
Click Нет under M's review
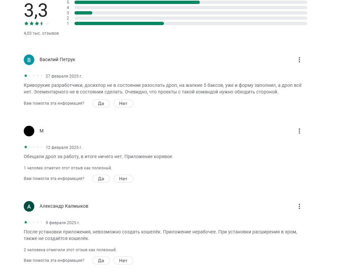click(123, 179)
